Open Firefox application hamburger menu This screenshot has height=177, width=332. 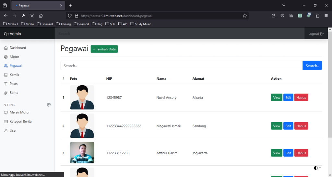tap(326, 16)
